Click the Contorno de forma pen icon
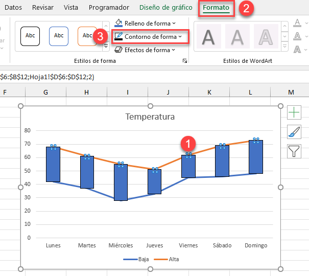 coord(118,36)
